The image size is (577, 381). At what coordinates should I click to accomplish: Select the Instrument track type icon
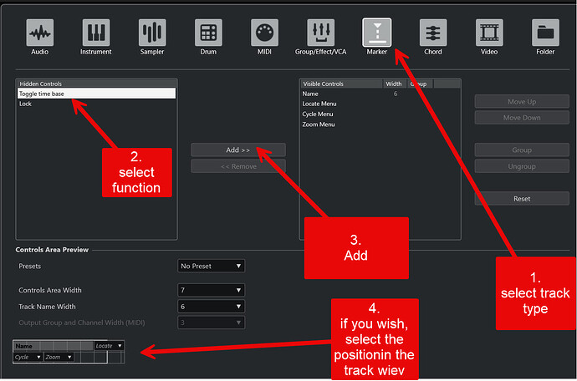[96, 33]
